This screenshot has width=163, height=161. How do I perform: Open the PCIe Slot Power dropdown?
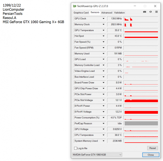pos(103,94)
